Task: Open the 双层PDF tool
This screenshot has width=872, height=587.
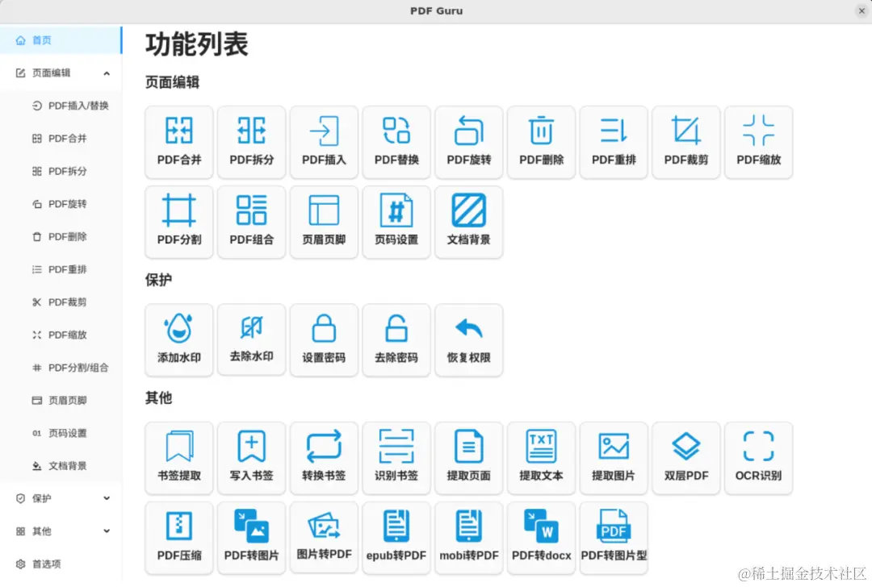Action: pos(686,458)
